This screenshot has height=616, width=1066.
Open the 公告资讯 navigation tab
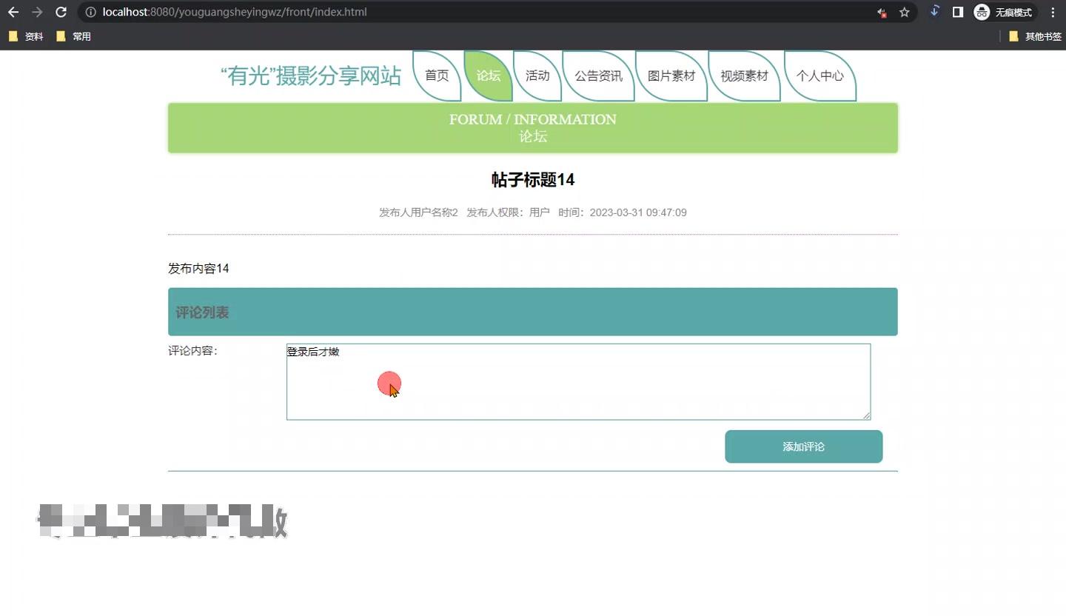(598, 76)
